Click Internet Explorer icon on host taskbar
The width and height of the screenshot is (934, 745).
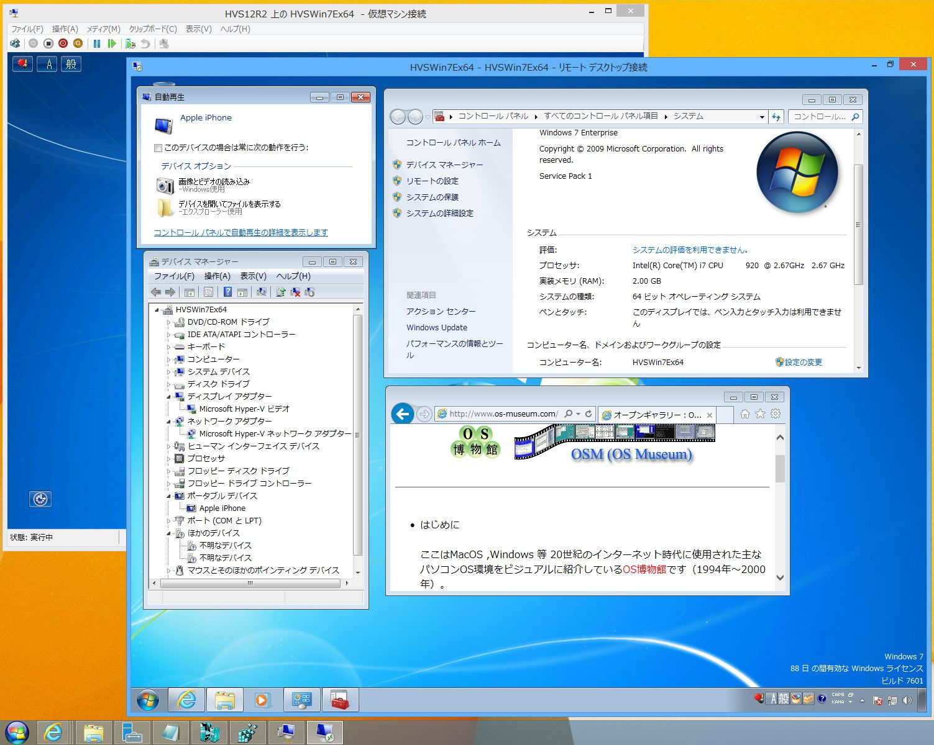coord(53,733)
